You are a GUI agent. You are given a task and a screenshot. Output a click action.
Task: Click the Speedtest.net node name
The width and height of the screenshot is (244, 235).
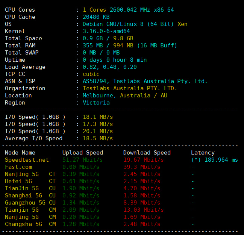pyautogui.click(x=27, y=160)
